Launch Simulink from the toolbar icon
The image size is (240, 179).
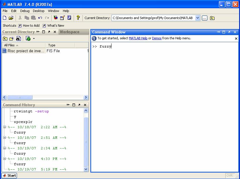tap(55, 18)
